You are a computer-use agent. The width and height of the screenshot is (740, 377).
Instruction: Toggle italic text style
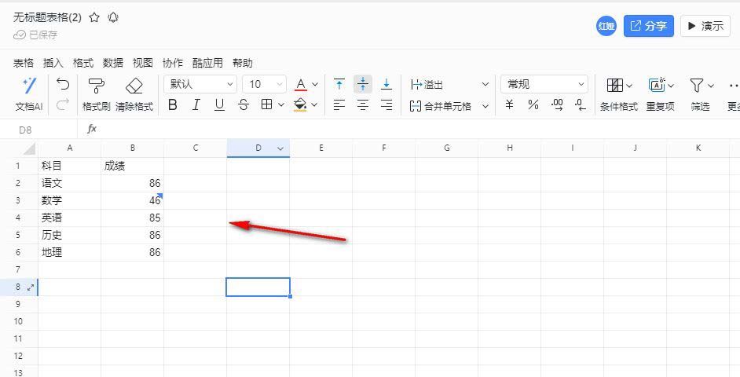(196, 104)
